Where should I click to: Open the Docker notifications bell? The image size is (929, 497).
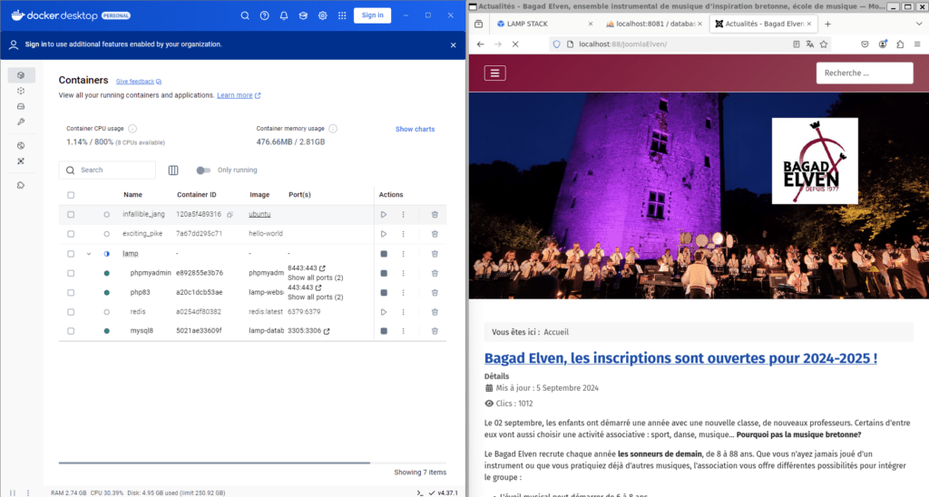tap(284, 15)
